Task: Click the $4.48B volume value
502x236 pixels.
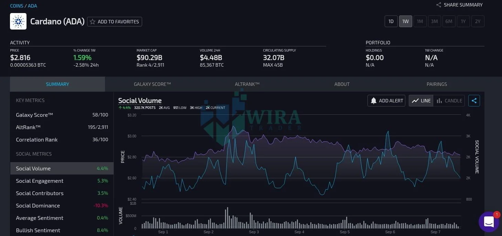Action: pos(211,58)
